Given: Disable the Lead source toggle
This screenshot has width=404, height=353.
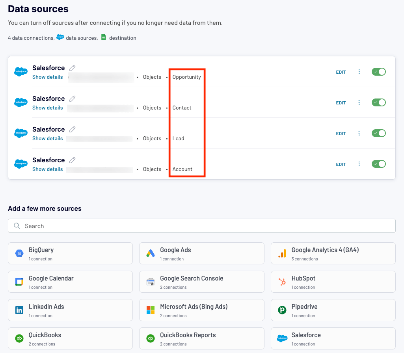Looking at the screenshot, I should (378, 133).
